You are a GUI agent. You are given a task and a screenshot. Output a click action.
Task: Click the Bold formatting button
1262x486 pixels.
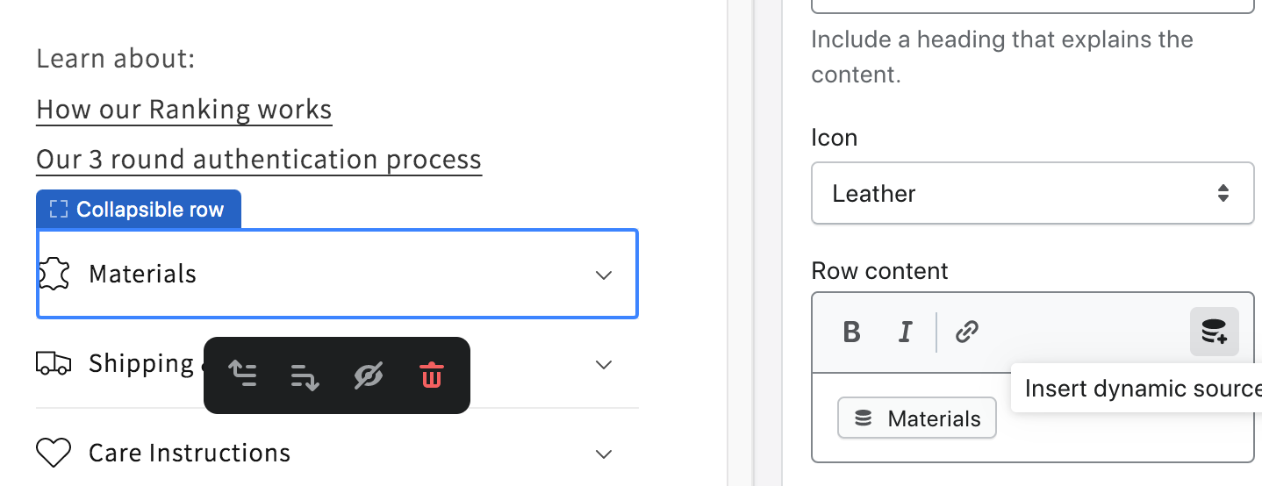pyautogui.click(x=850, y=332)
